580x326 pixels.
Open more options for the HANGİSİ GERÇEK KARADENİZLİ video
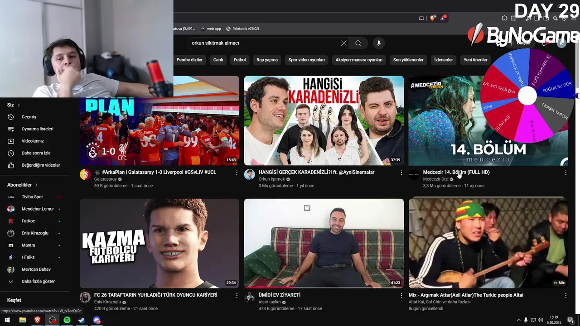[x=401, y=173]
